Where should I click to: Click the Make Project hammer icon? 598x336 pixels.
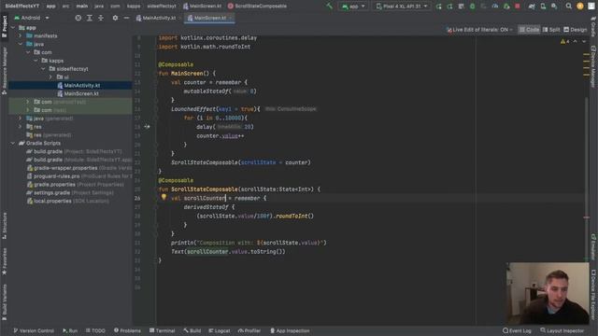click(x=329, y=7)
